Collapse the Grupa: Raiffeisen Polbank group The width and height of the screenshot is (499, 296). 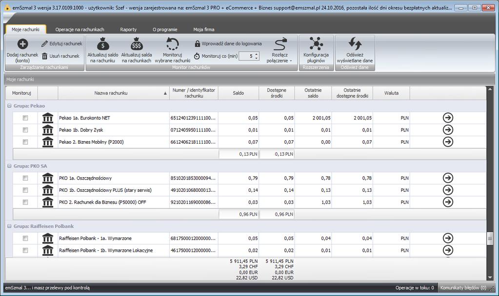point(9,226)
